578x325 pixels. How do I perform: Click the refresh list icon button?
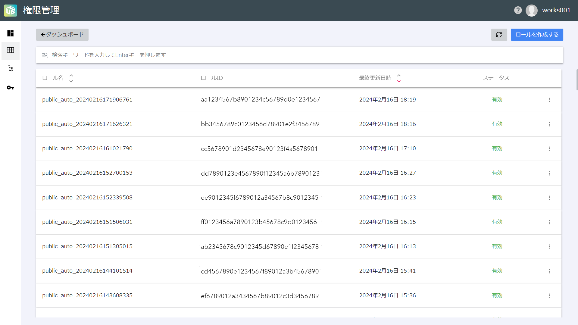click(499, 35)
